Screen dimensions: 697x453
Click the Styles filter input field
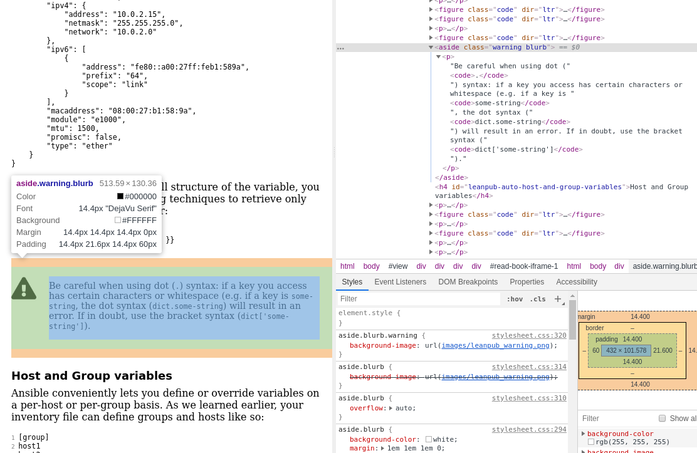click(414, 299)
